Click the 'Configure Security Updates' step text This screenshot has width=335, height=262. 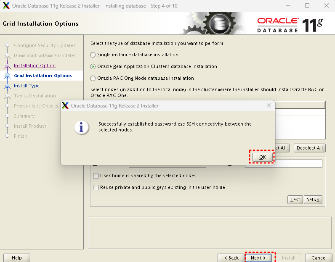pyautogui.click(x=45, y=45)
